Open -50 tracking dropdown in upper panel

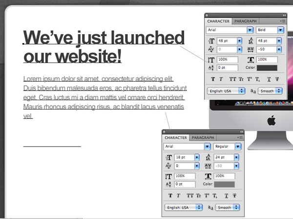click(x=279, y=49)
